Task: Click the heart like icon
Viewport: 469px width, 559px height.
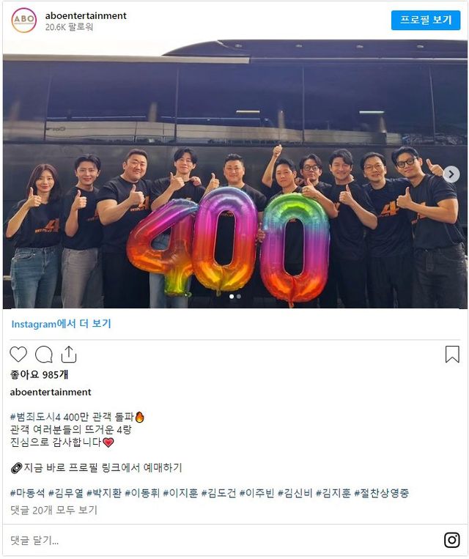Action: [x=18, y=354]
